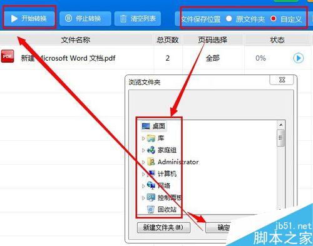Expand the 计算机 tree node
Viewport: 313px width, 246px height.
[143, 174]
